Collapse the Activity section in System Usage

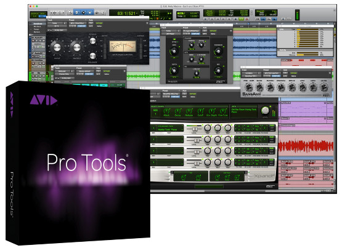pyautogui.click(x=279, y=50)
